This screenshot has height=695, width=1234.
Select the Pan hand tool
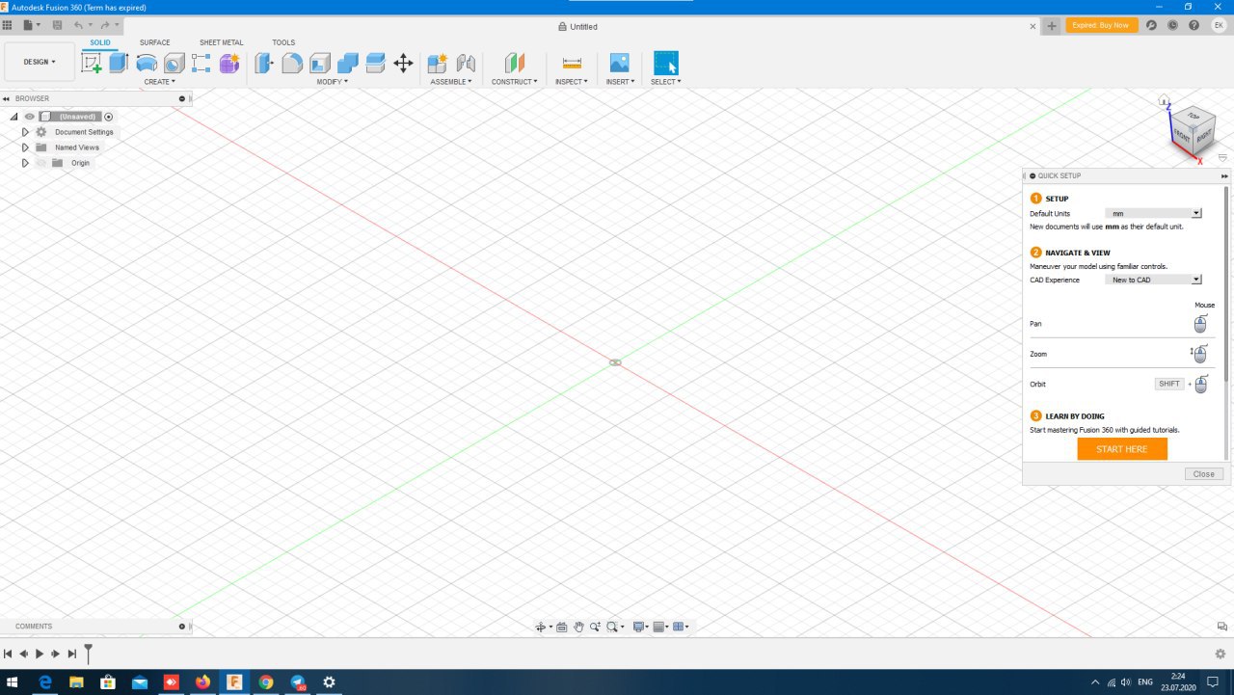[x=579, y=627]
